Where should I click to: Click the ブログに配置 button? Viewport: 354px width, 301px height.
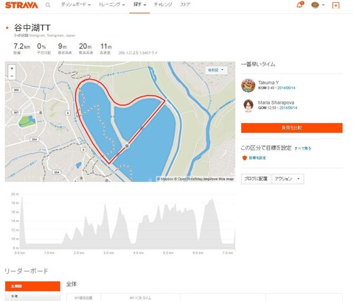256,179
